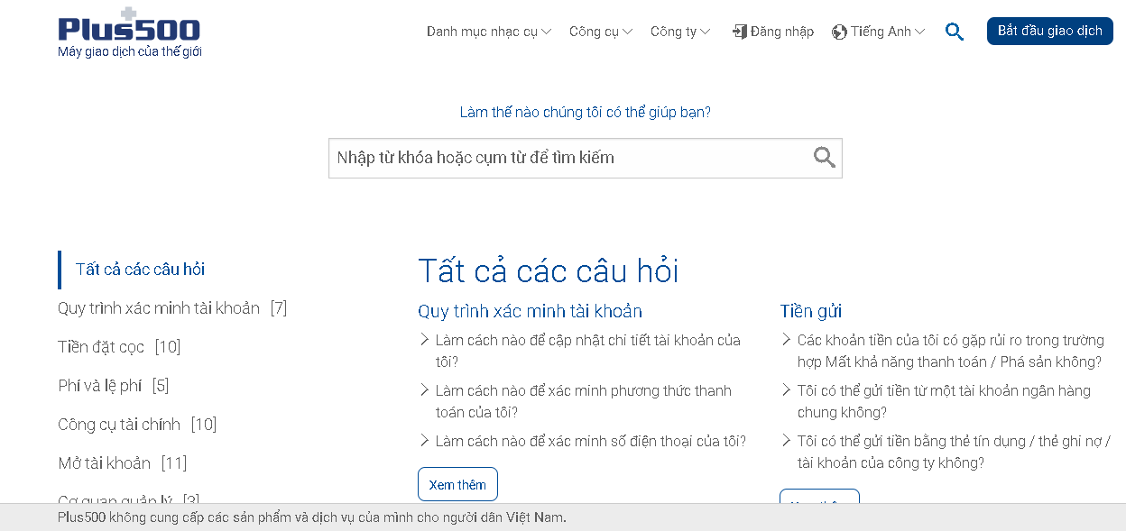Click Xem thêm under account verification
The height and width of the screenshot is (531, 1126).
tap(457, 484)
